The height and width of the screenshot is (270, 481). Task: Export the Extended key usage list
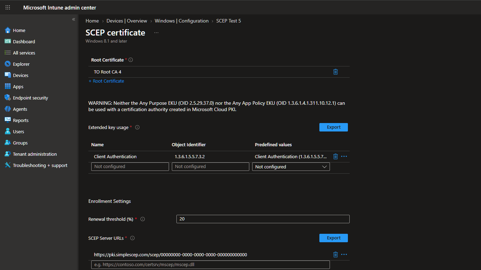point(333,127)
